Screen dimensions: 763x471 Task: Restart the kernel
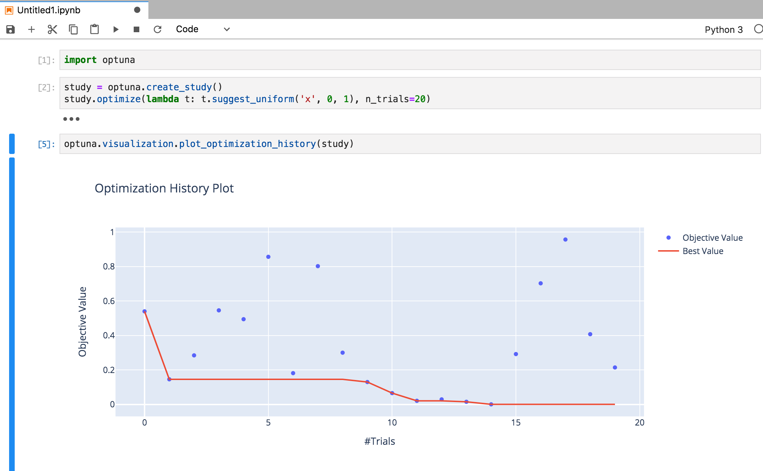pos(157,29)
